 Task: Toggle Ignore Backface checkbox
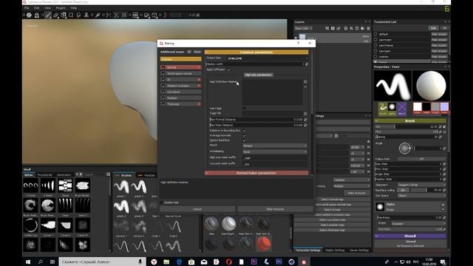coord(245,140)
